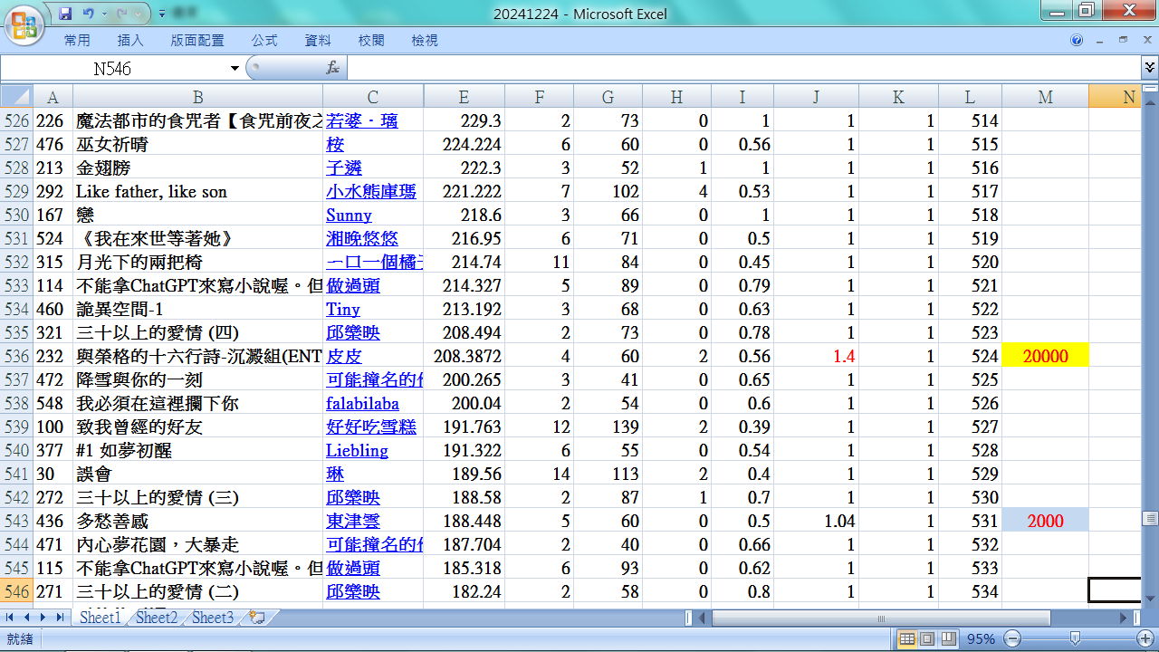
Task: Open author link Tiny
Action: point(343,309)
